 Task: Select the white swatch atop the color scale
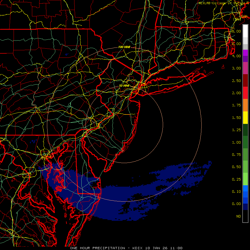coord(245,31)
